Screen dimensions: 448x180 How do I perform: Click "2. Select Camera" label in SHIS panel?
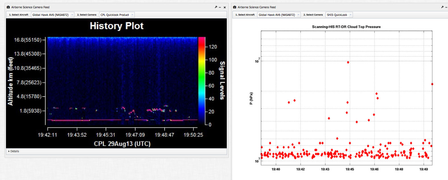(313, 15)
